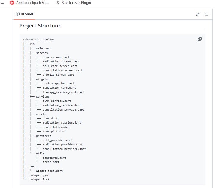Click meditation_screen.dart text
Viewport: 215px width, 188px height.
(x=61, y=61)
